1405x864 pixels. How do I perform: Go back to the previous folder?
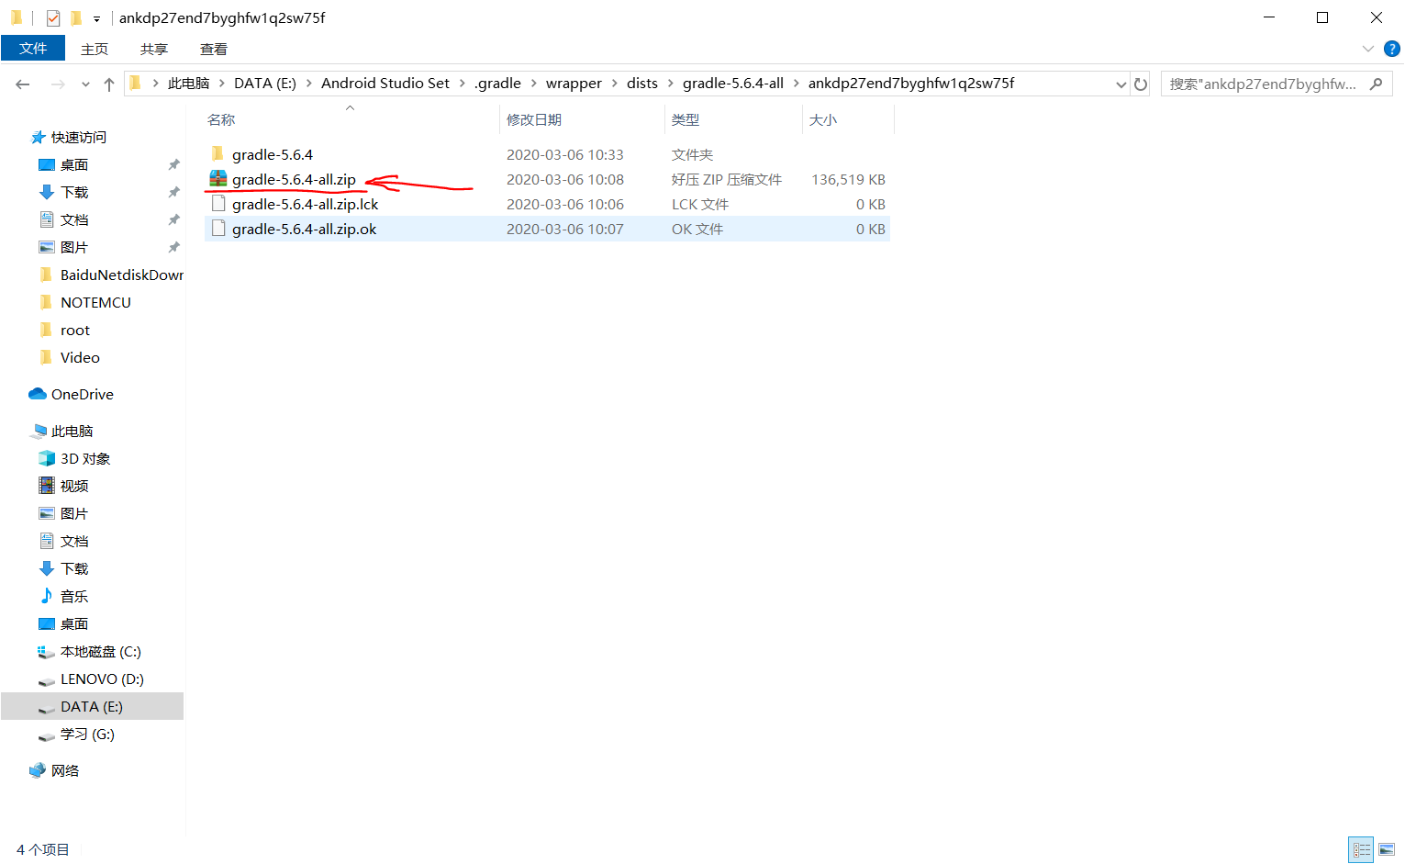[23, 83]
